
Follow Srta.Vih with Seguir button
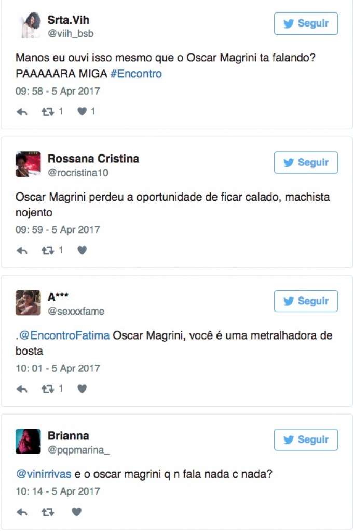tap(306, 24)
